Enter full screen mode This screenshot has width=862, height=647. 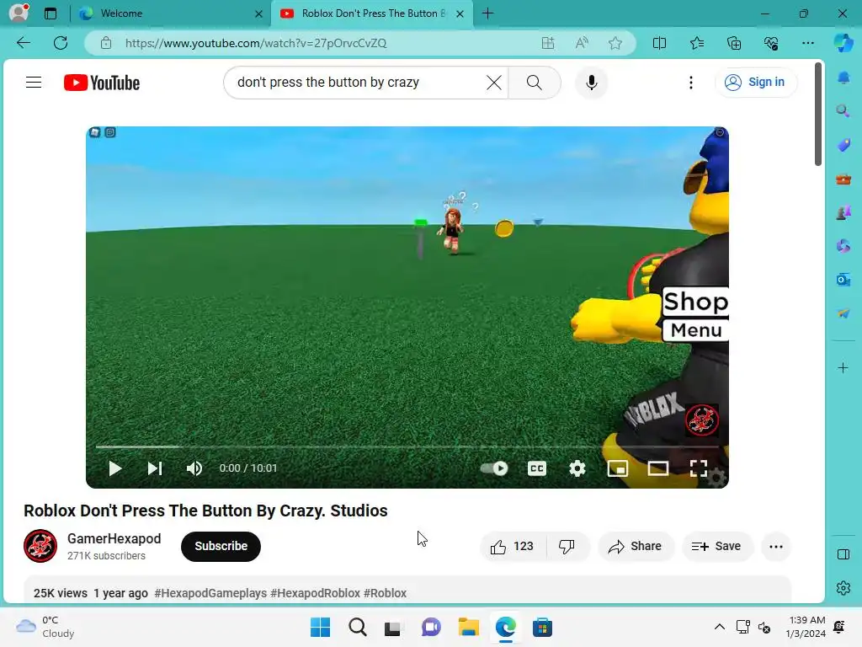point(698,468)
